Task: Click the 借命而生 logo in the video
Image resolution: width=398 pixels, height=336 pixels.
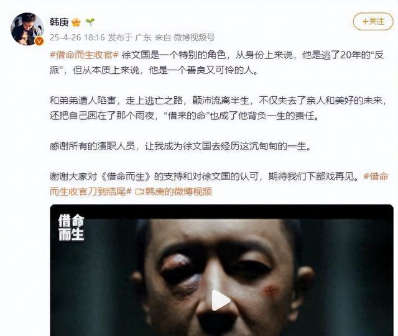Action: pyautogui.click(x=71, y=227)
